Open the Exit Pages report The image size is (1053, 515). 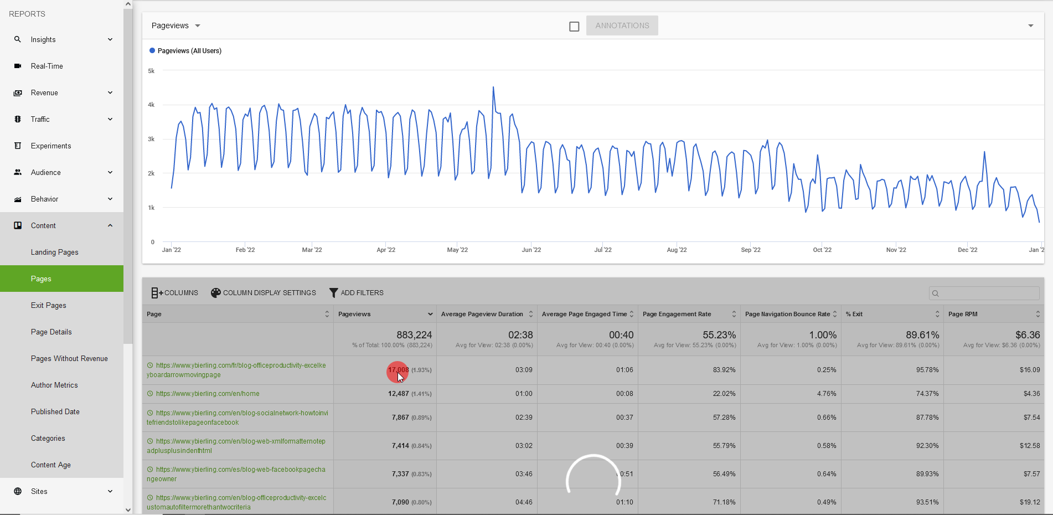[x=49, y=305]
